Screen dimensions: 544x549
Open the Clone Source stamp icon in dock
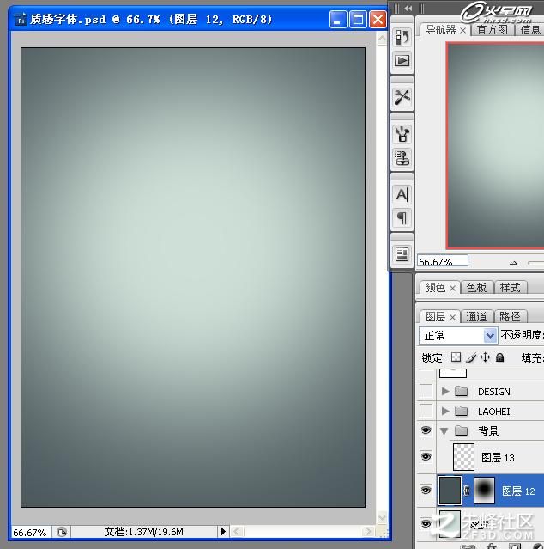(402, 157)
